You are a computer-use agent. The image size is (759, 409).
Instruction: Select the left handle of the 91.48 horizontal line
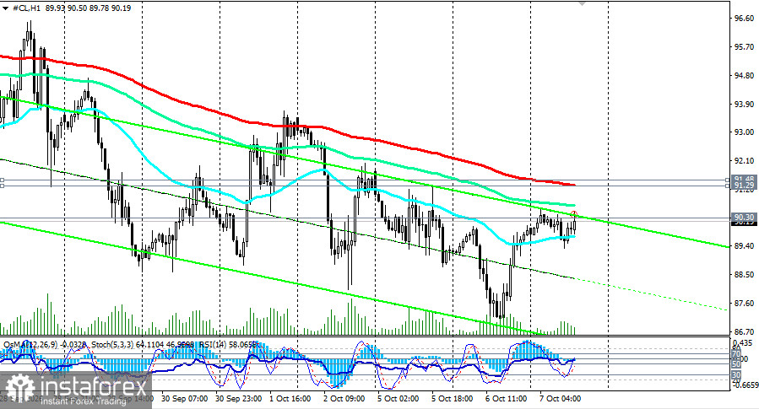(x=2, y=180)
